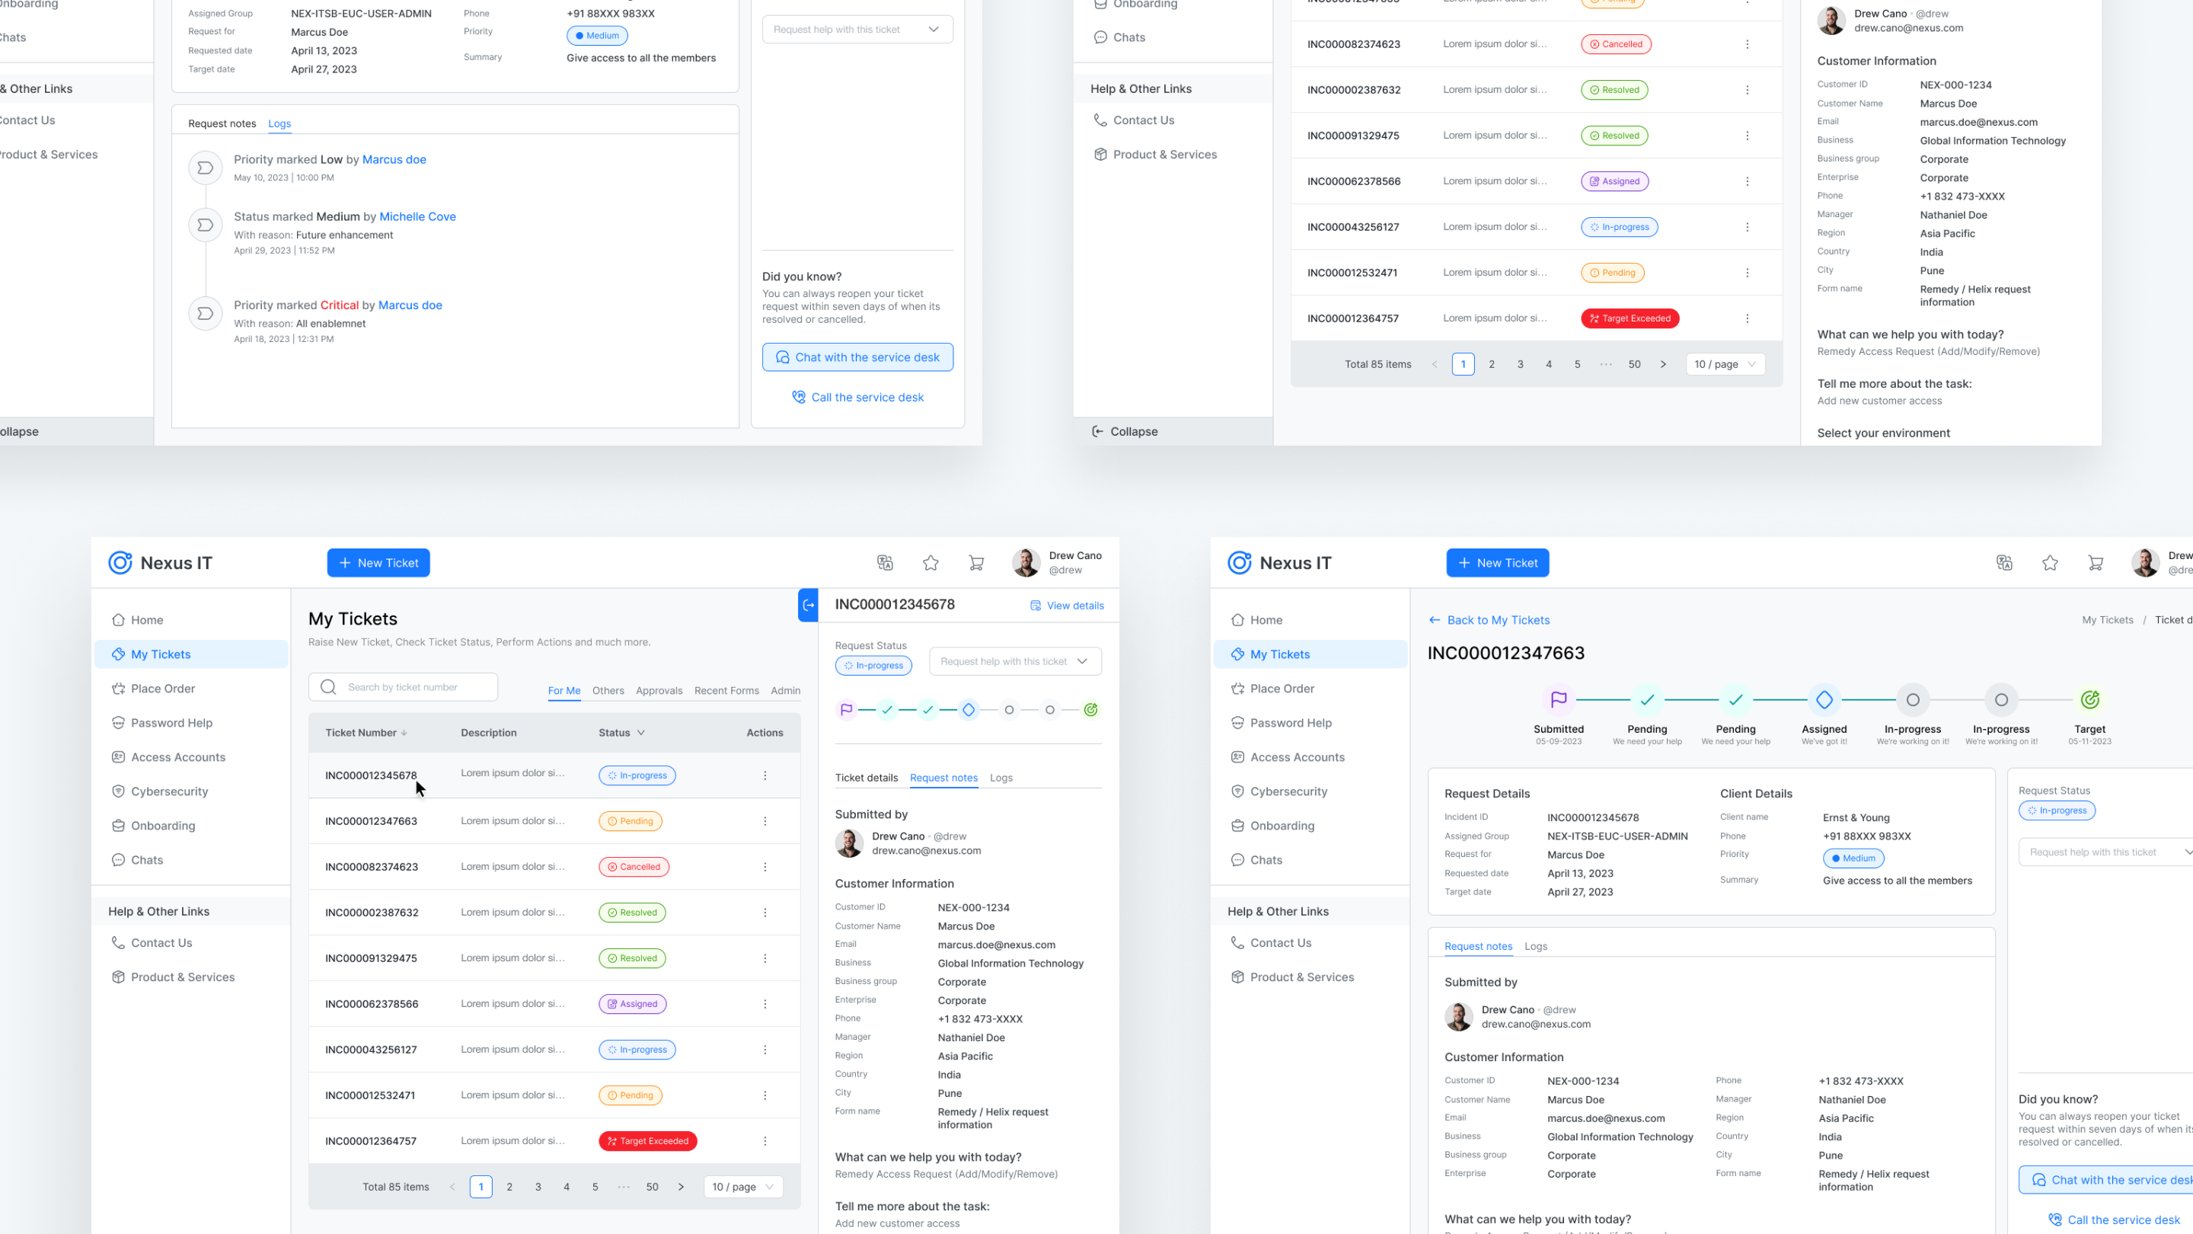Click Chat with the service desk button
Screen dimensions: 2193x1234
[x=857, y=358]
